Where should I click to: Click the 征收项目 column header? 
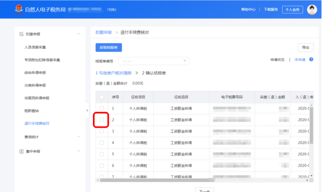pyautogui.click(x=138, y=97)
